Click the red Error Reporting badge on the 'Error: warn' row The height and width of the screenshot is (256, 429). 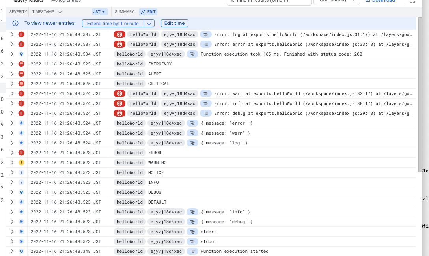[x=119, y=93]
